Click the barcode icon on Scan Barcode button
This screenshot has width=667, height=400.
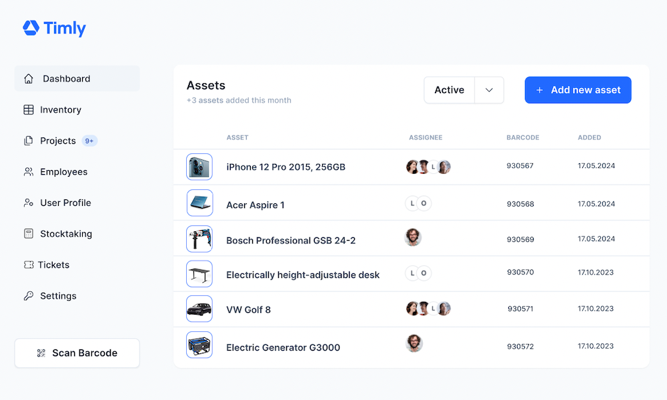tap(41, 352)
